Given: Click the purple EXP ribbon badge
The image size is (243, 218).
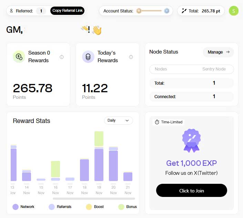Looking at the screenshot, I should tap(192, 141).
